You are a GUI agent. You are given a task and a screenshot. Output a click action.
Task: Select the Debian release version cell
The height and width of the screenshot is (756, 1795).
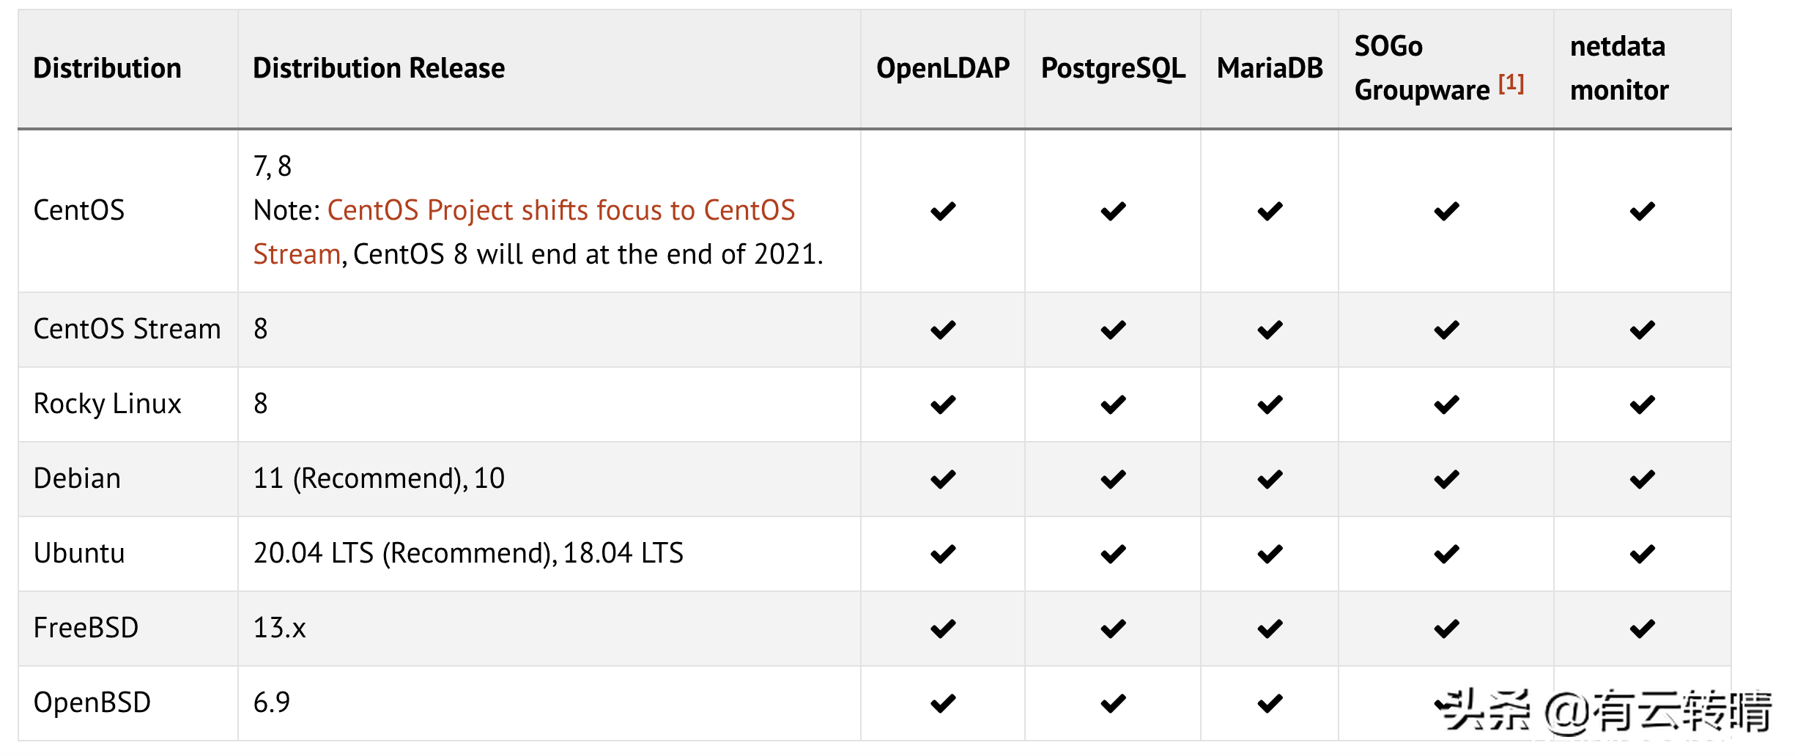click(379, 479)
